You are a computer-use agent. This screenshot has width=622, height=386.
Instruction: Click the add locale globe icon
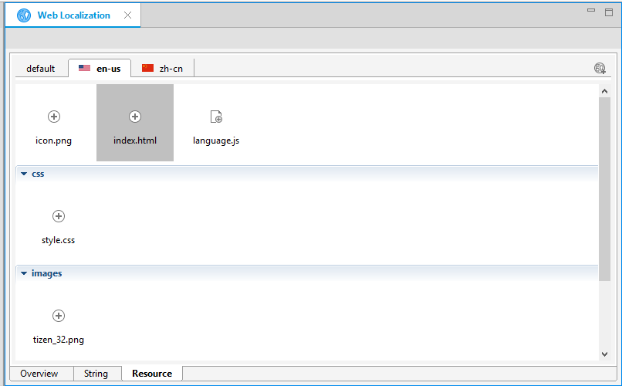coord(600,68)
